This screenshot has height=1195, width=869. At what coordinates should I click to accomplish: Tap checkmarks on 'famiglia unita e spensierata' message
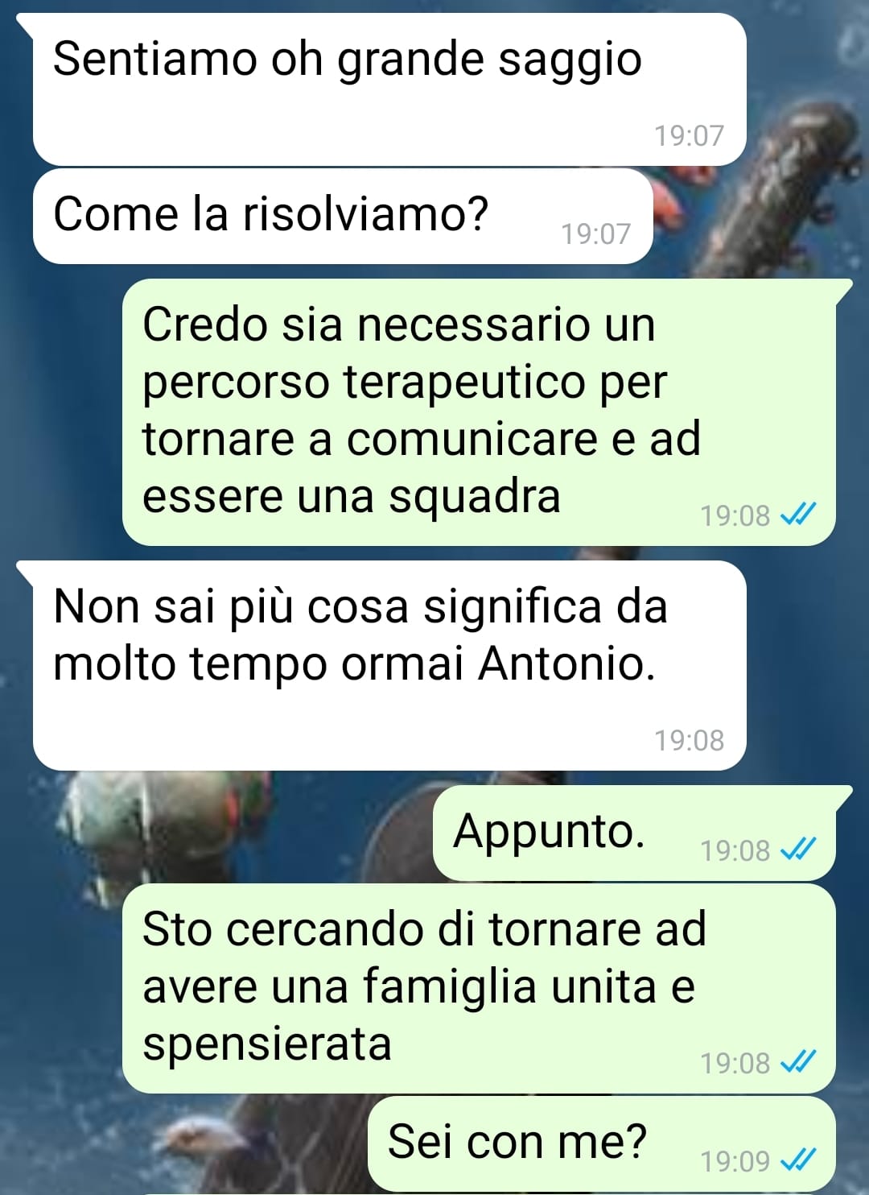799,1062
